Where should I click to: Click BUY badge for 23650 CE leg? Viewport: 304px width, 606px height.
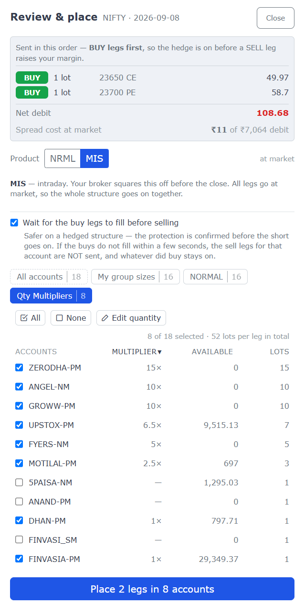(x=32, y=78)
